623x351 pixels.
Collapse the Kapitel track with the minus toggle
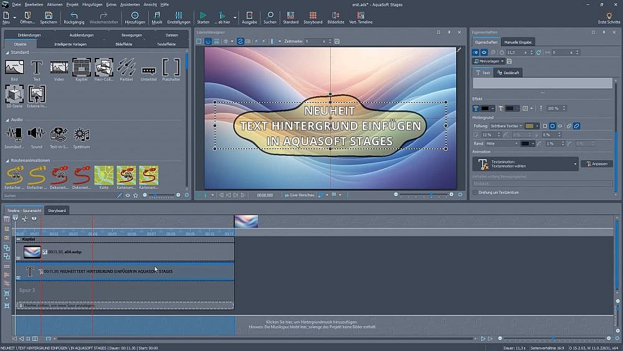click(x=18, y=239)
